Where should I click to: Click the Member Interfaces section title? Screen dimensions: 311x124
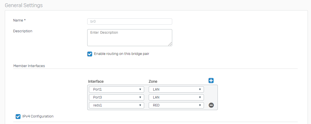29,66
